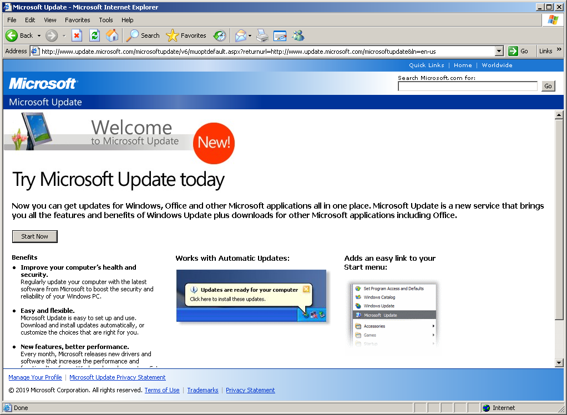Viewport: 567px width, 415px height.
Task: Refresh the page with the green arrows icon
Action: 94,36
